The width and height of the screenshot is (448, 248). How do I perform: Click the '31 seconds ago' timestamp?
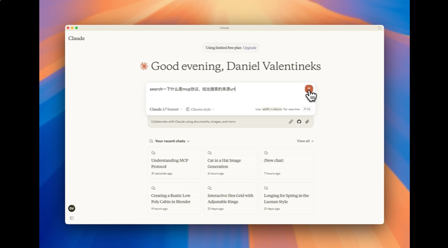(162, 174)
